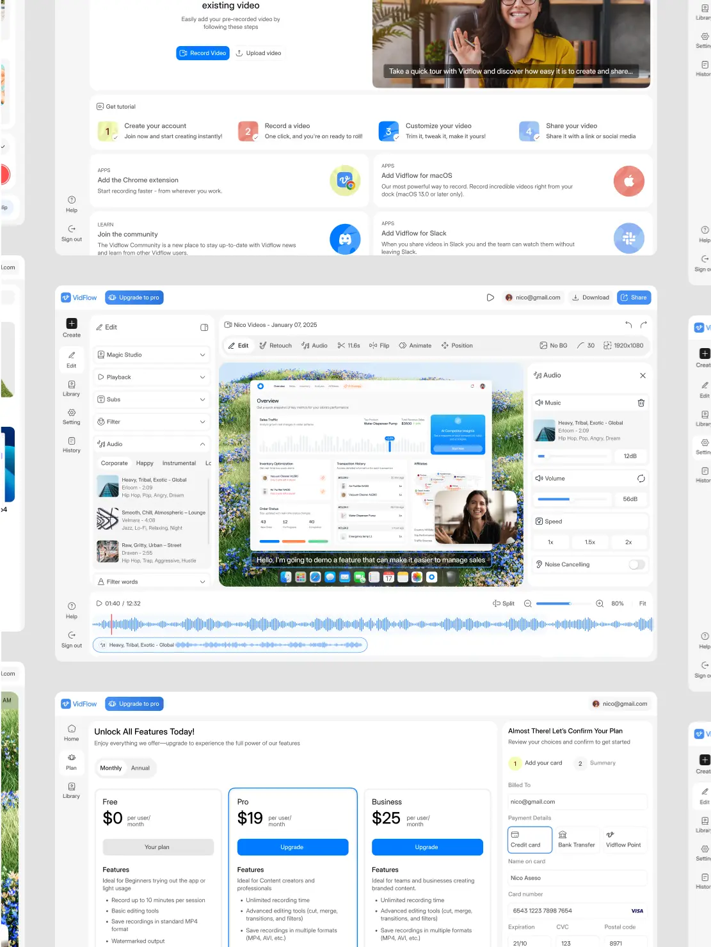Screen dimensions: 711x947
Task: Click Create icon in editor screen sidebar
Action: [x=72, y=324]
